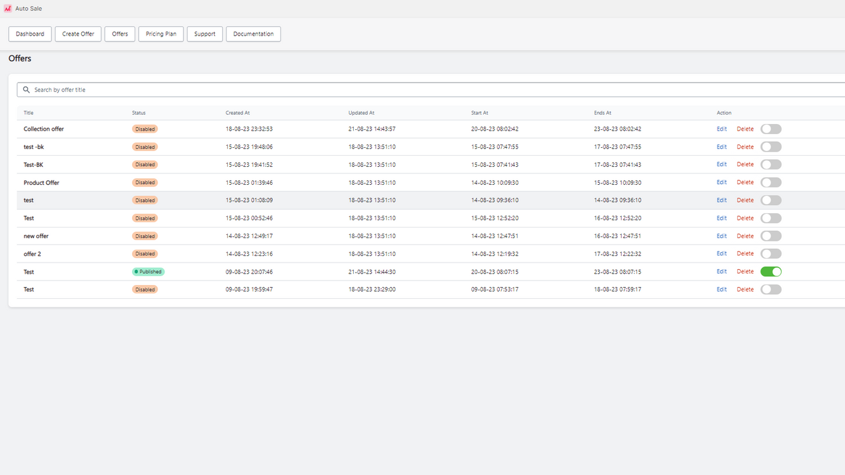Edit the offer starting 14-08-23 09:36:10
845x475 pixels.
tap(722, 200)
